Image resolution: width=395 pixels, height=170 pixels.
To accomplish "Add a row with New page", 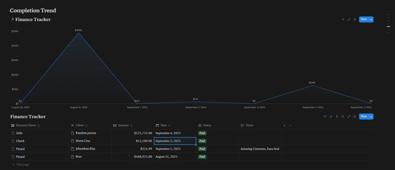I will point(22,165).
